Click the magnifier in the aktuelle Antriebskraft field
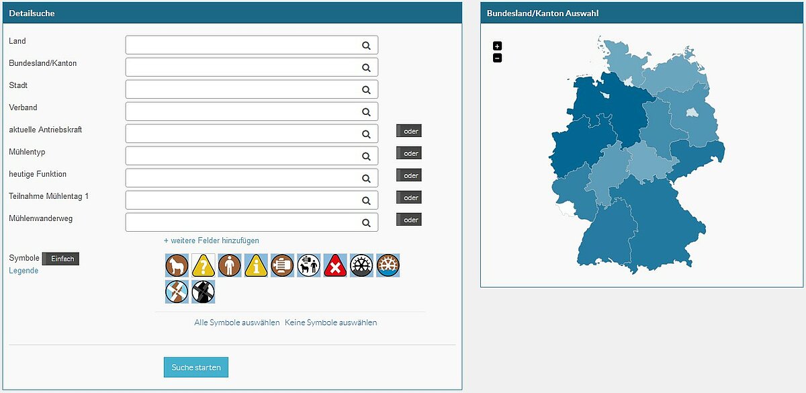The image size is (806, 393). tap(367, 134)
